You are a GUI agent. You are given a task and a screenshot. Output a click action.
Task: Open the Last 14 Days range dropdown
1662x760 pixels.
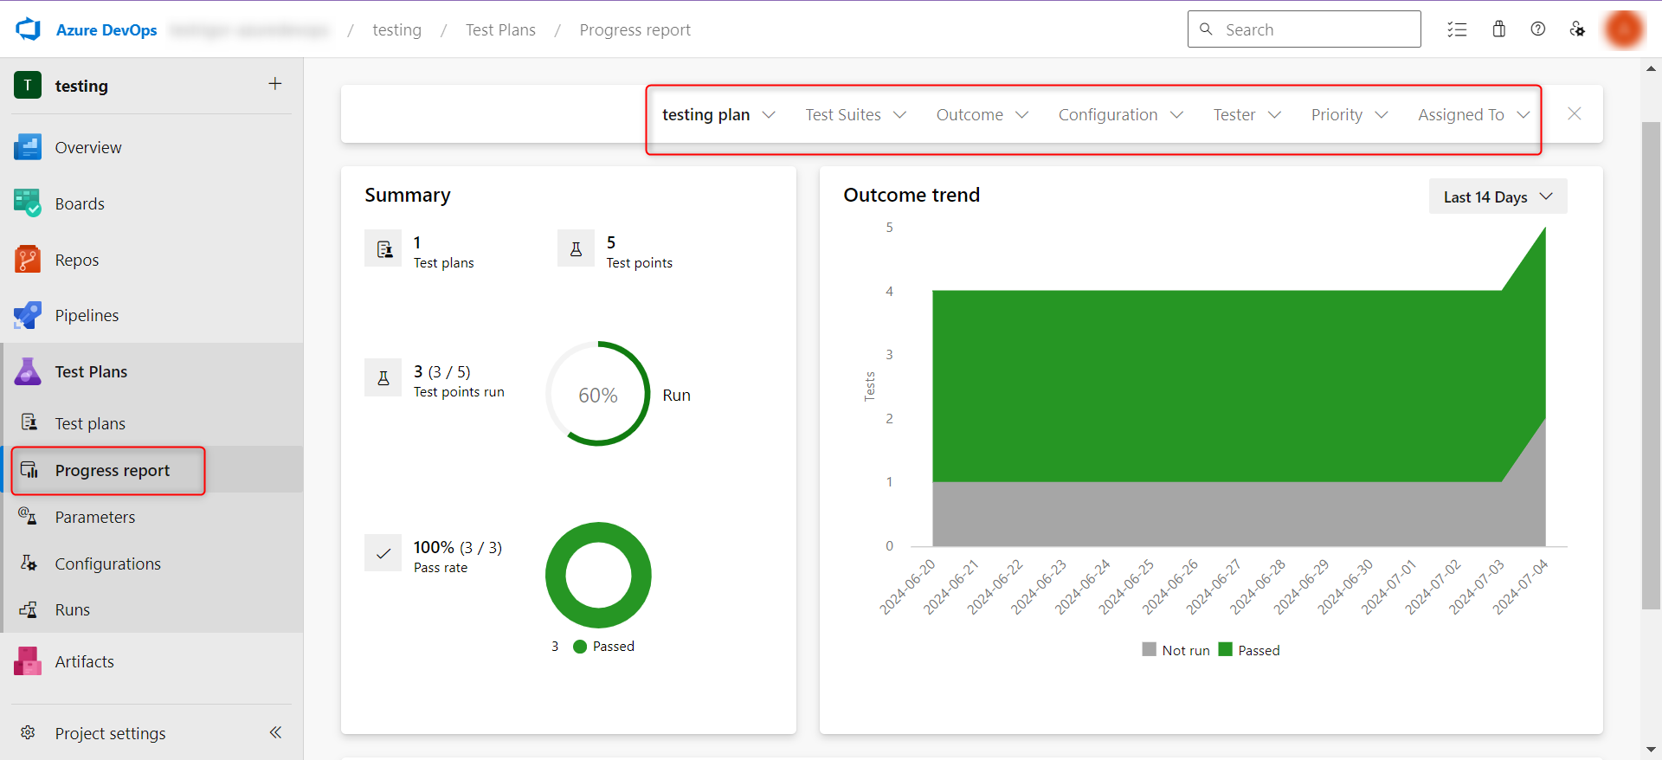[x=1498, y=197]
